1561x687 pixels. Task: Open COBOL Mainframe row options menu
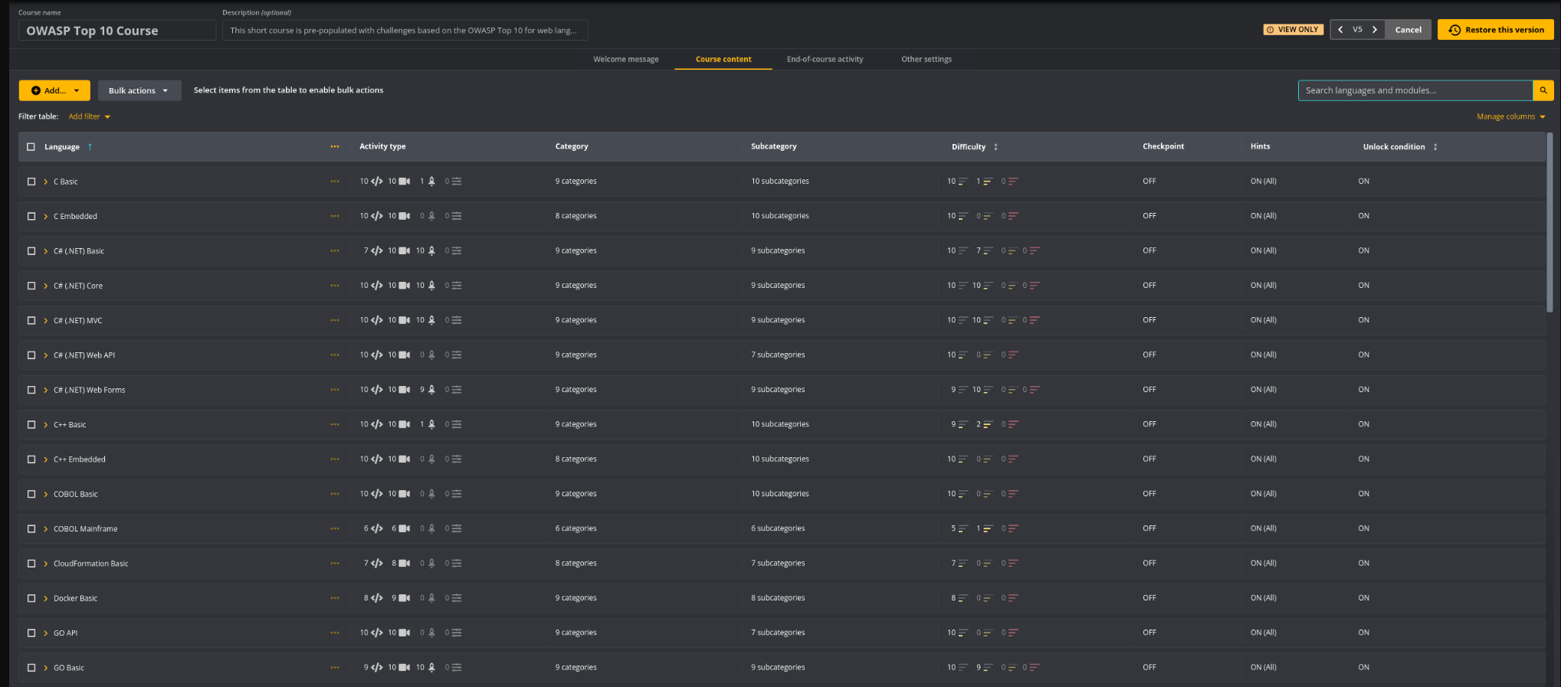tap(335, 528)
